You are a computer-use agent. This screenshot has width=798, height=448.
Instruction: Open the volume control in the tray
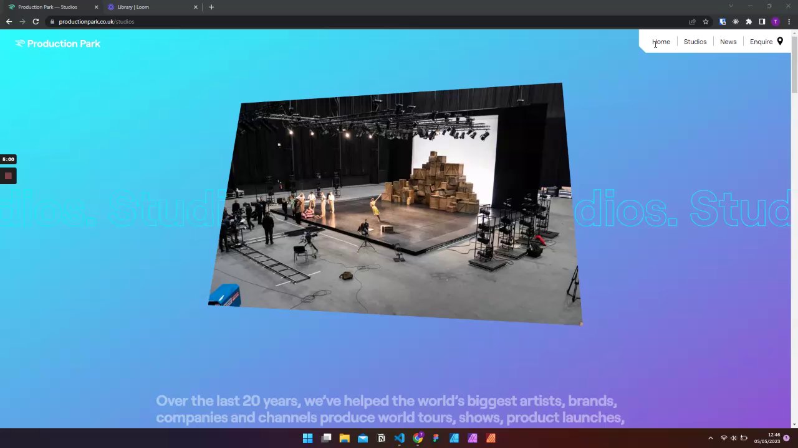[x=733, y=438]
